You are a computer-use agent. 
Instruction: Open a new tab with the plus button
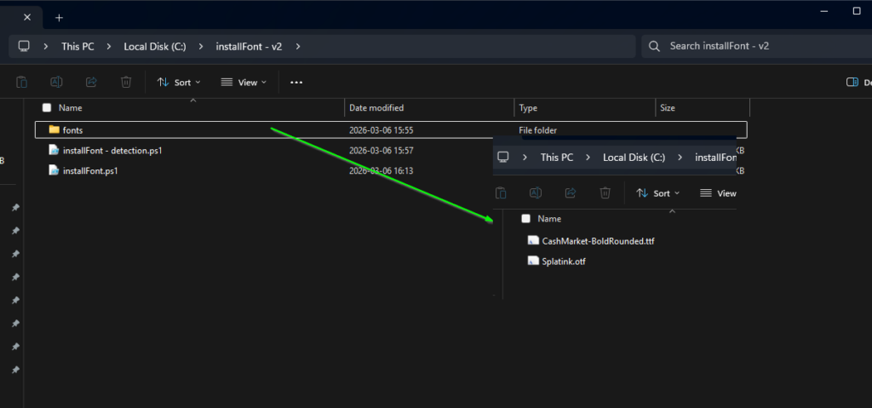point(59,17)
